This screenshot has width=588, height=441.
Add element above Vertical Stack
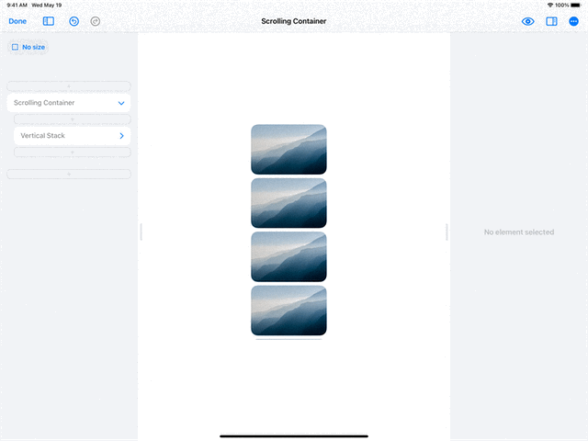pos(72,119)
